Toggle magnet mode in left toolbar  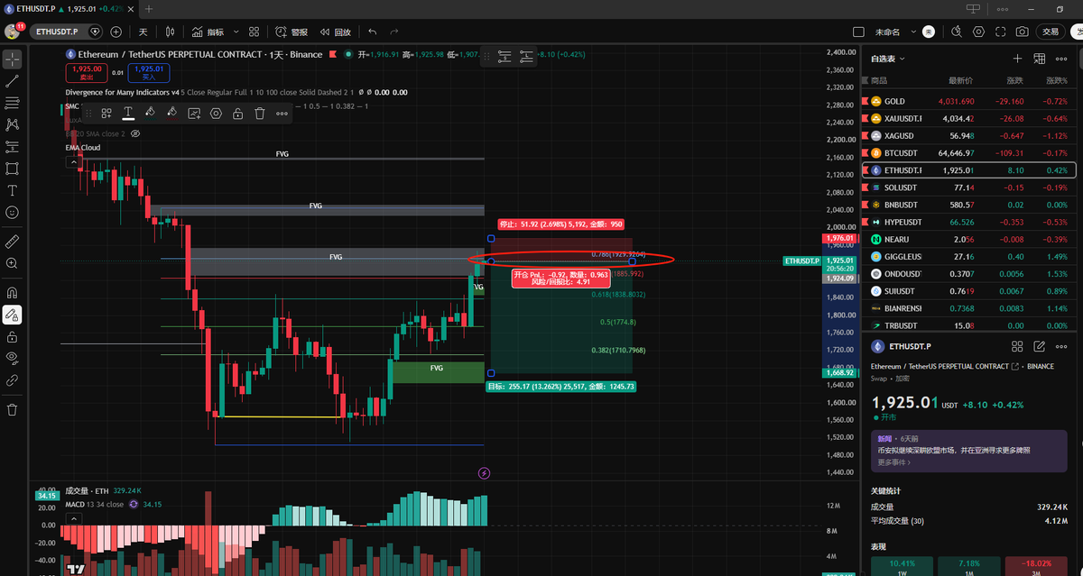(12, 293)
